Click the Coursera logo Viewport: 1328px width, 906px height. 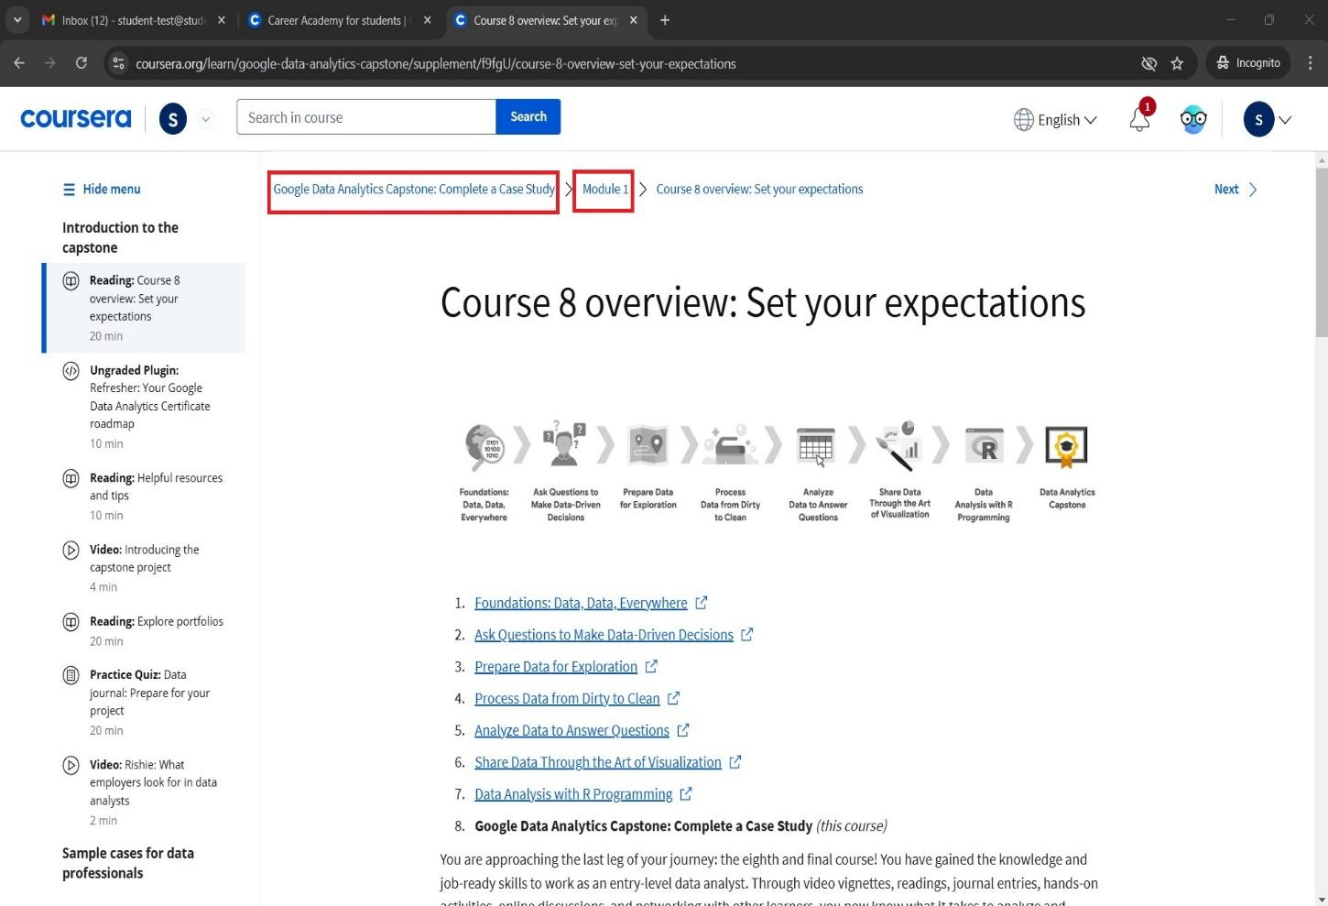(75, 118)
